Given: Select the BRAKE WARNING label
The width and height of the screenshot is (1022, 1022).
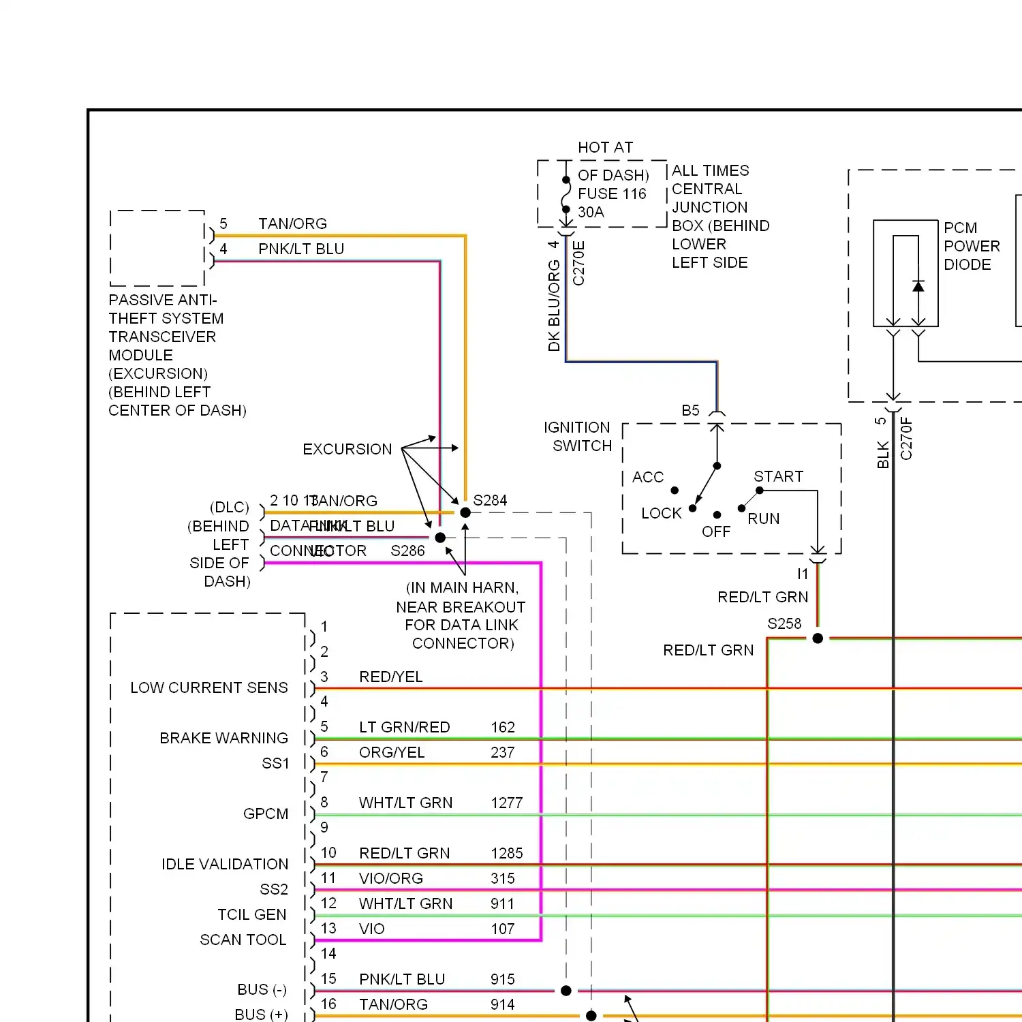Looking at the screenshot, I should (224, 739).
